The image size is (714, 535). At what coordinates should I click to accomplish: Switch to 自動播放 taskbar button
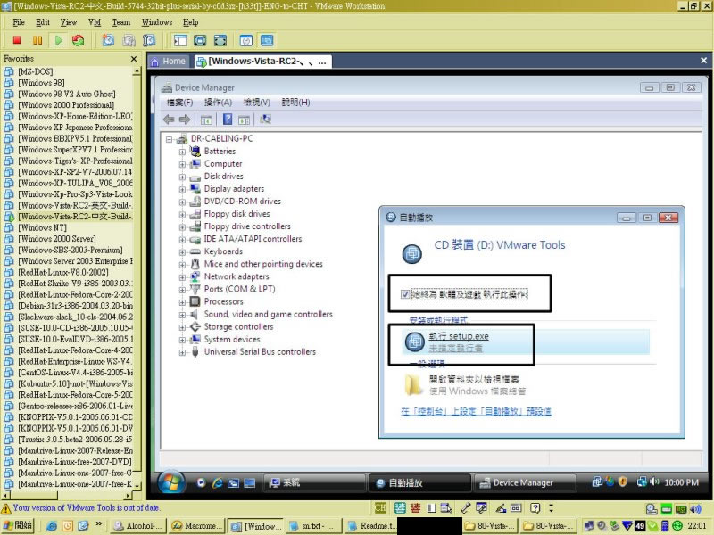tap(419, 483)
